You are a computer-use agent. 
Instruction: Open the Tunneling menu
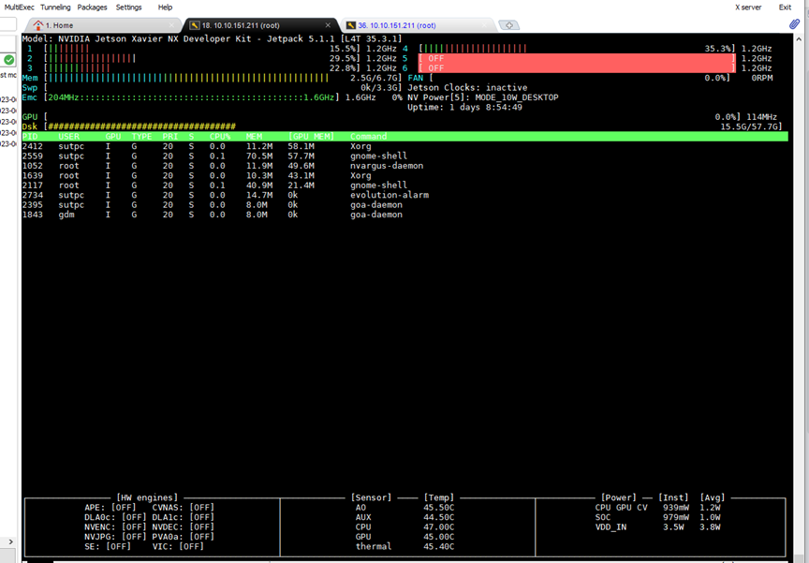coord(55,7)
